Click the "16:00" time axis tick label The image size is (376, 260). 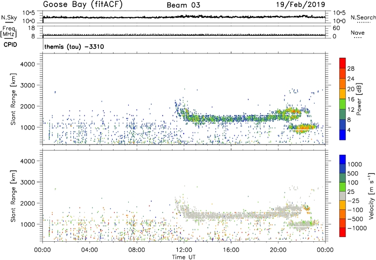(231, 250)
